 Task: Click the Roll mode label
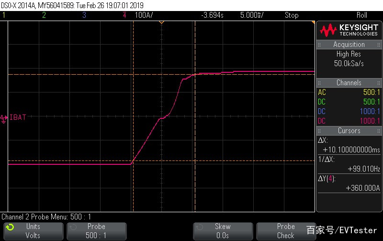[362, 15]
